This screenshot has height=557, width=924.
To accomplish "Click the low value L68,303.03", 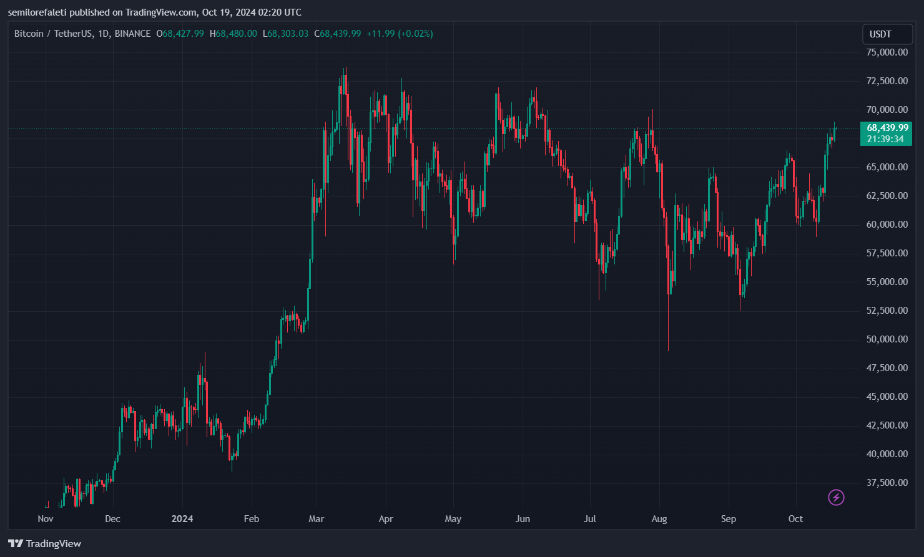I will [x=285, y=34].
